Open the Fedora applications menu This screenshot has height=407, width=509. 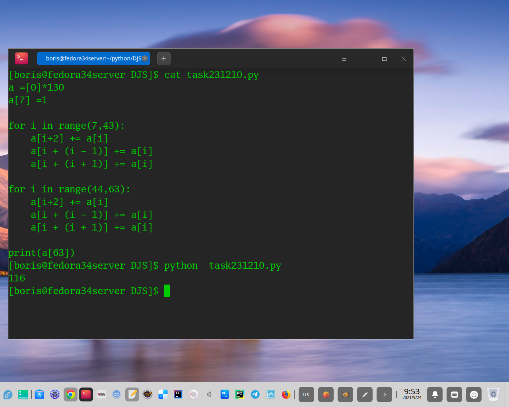point(8,394)
